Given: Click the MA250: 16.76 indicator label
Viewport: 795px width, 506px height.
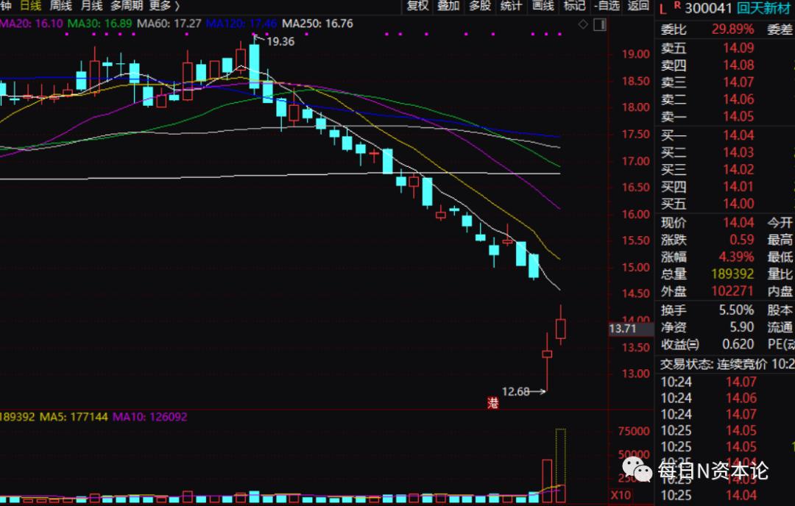Looking at the screenshot, I should point(317,24).
